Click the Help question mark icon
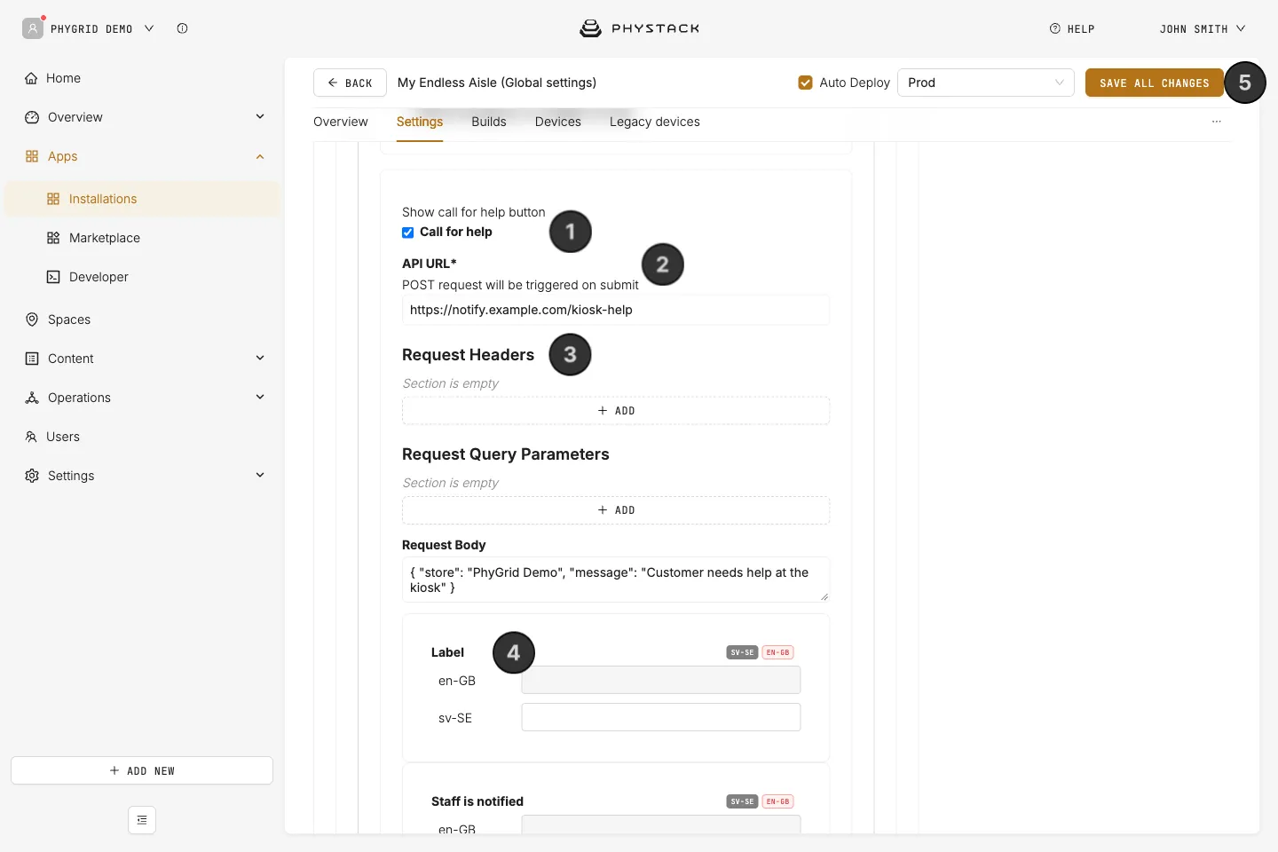 [x=1055, y=28]
